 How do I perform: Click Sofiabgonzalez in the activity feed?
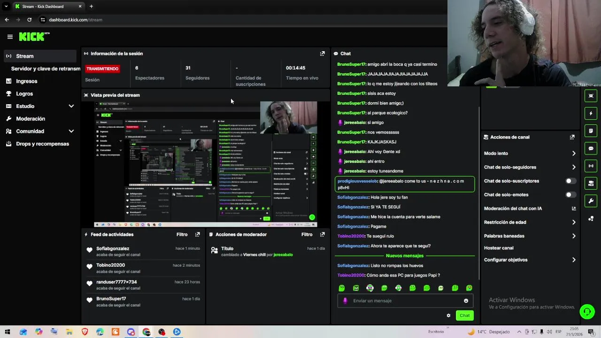[113, 249]
